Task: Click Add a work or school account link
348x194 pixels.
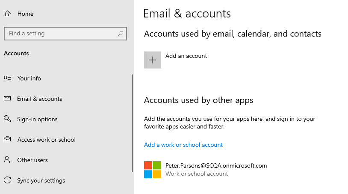Action: tap(183, 145)
